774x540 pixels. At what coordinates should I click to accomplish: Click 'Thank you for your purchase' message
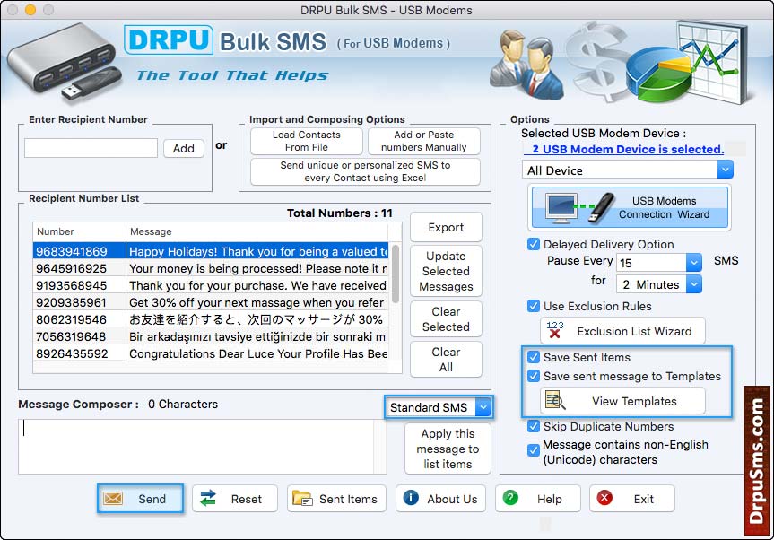coord(257,285)
